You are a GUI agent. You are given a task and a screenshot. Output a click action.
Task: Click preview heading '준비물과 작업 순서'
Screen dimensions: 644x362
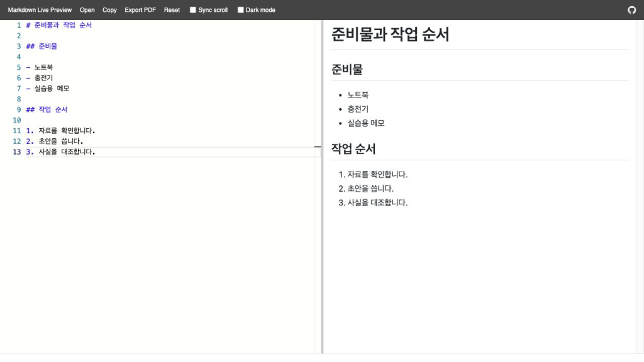(390, 34)
